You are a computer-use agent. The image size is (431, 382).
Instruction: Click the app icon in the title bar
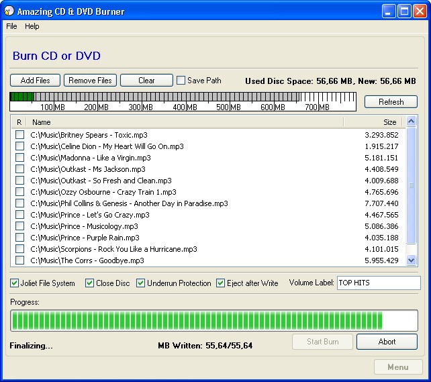click(x=9, y=11)
